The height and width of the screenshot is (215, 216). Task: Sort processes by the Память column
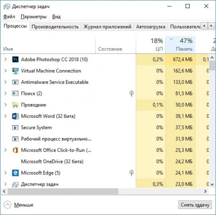click(x=180, y=45)
